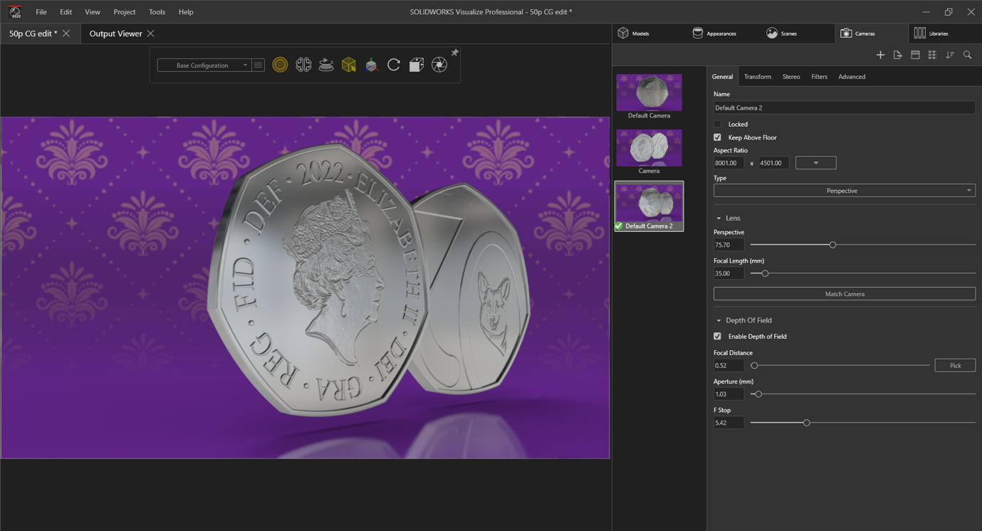Open the search magnifier in Cameras panel
Image resolution: width=982 pixels, height=531 pixels.
point(967,55)
